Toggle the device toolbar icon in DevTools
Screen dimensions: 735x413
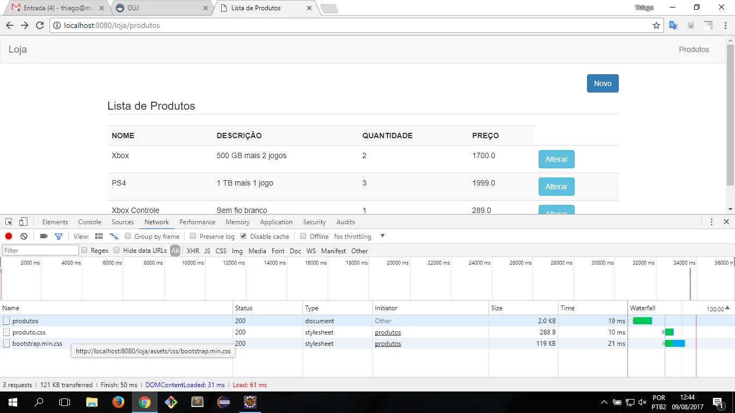point(23,222)
